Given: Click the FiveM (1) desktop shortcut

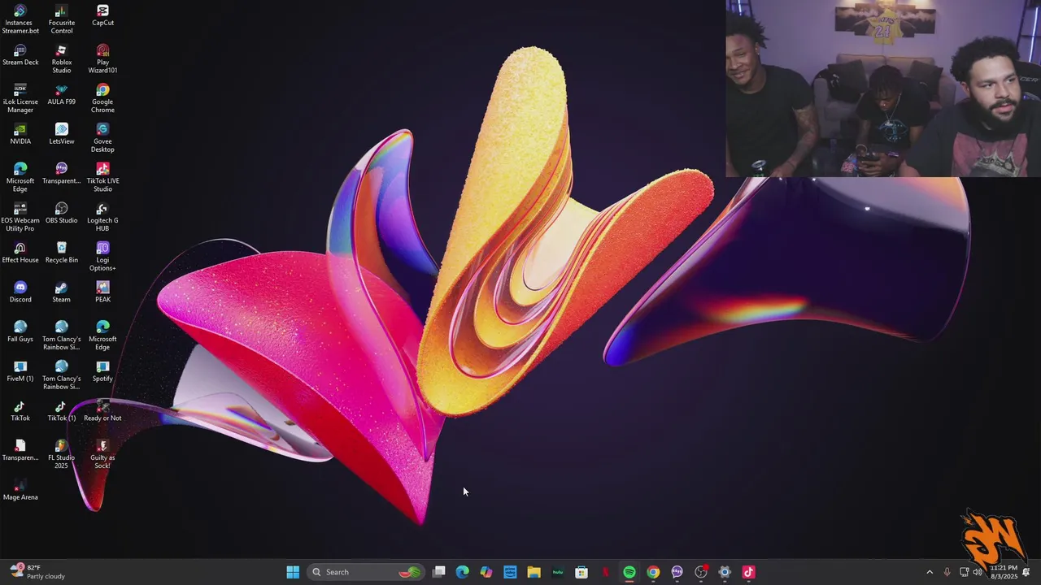Looking at the screenshot, I should point(20,371).
